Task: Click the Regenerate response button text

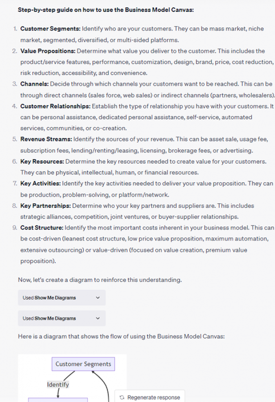Action: pos(153,397)
